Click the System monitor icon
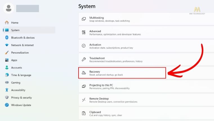This screenshot has height=121, width=214. click(x=7, y=30)
